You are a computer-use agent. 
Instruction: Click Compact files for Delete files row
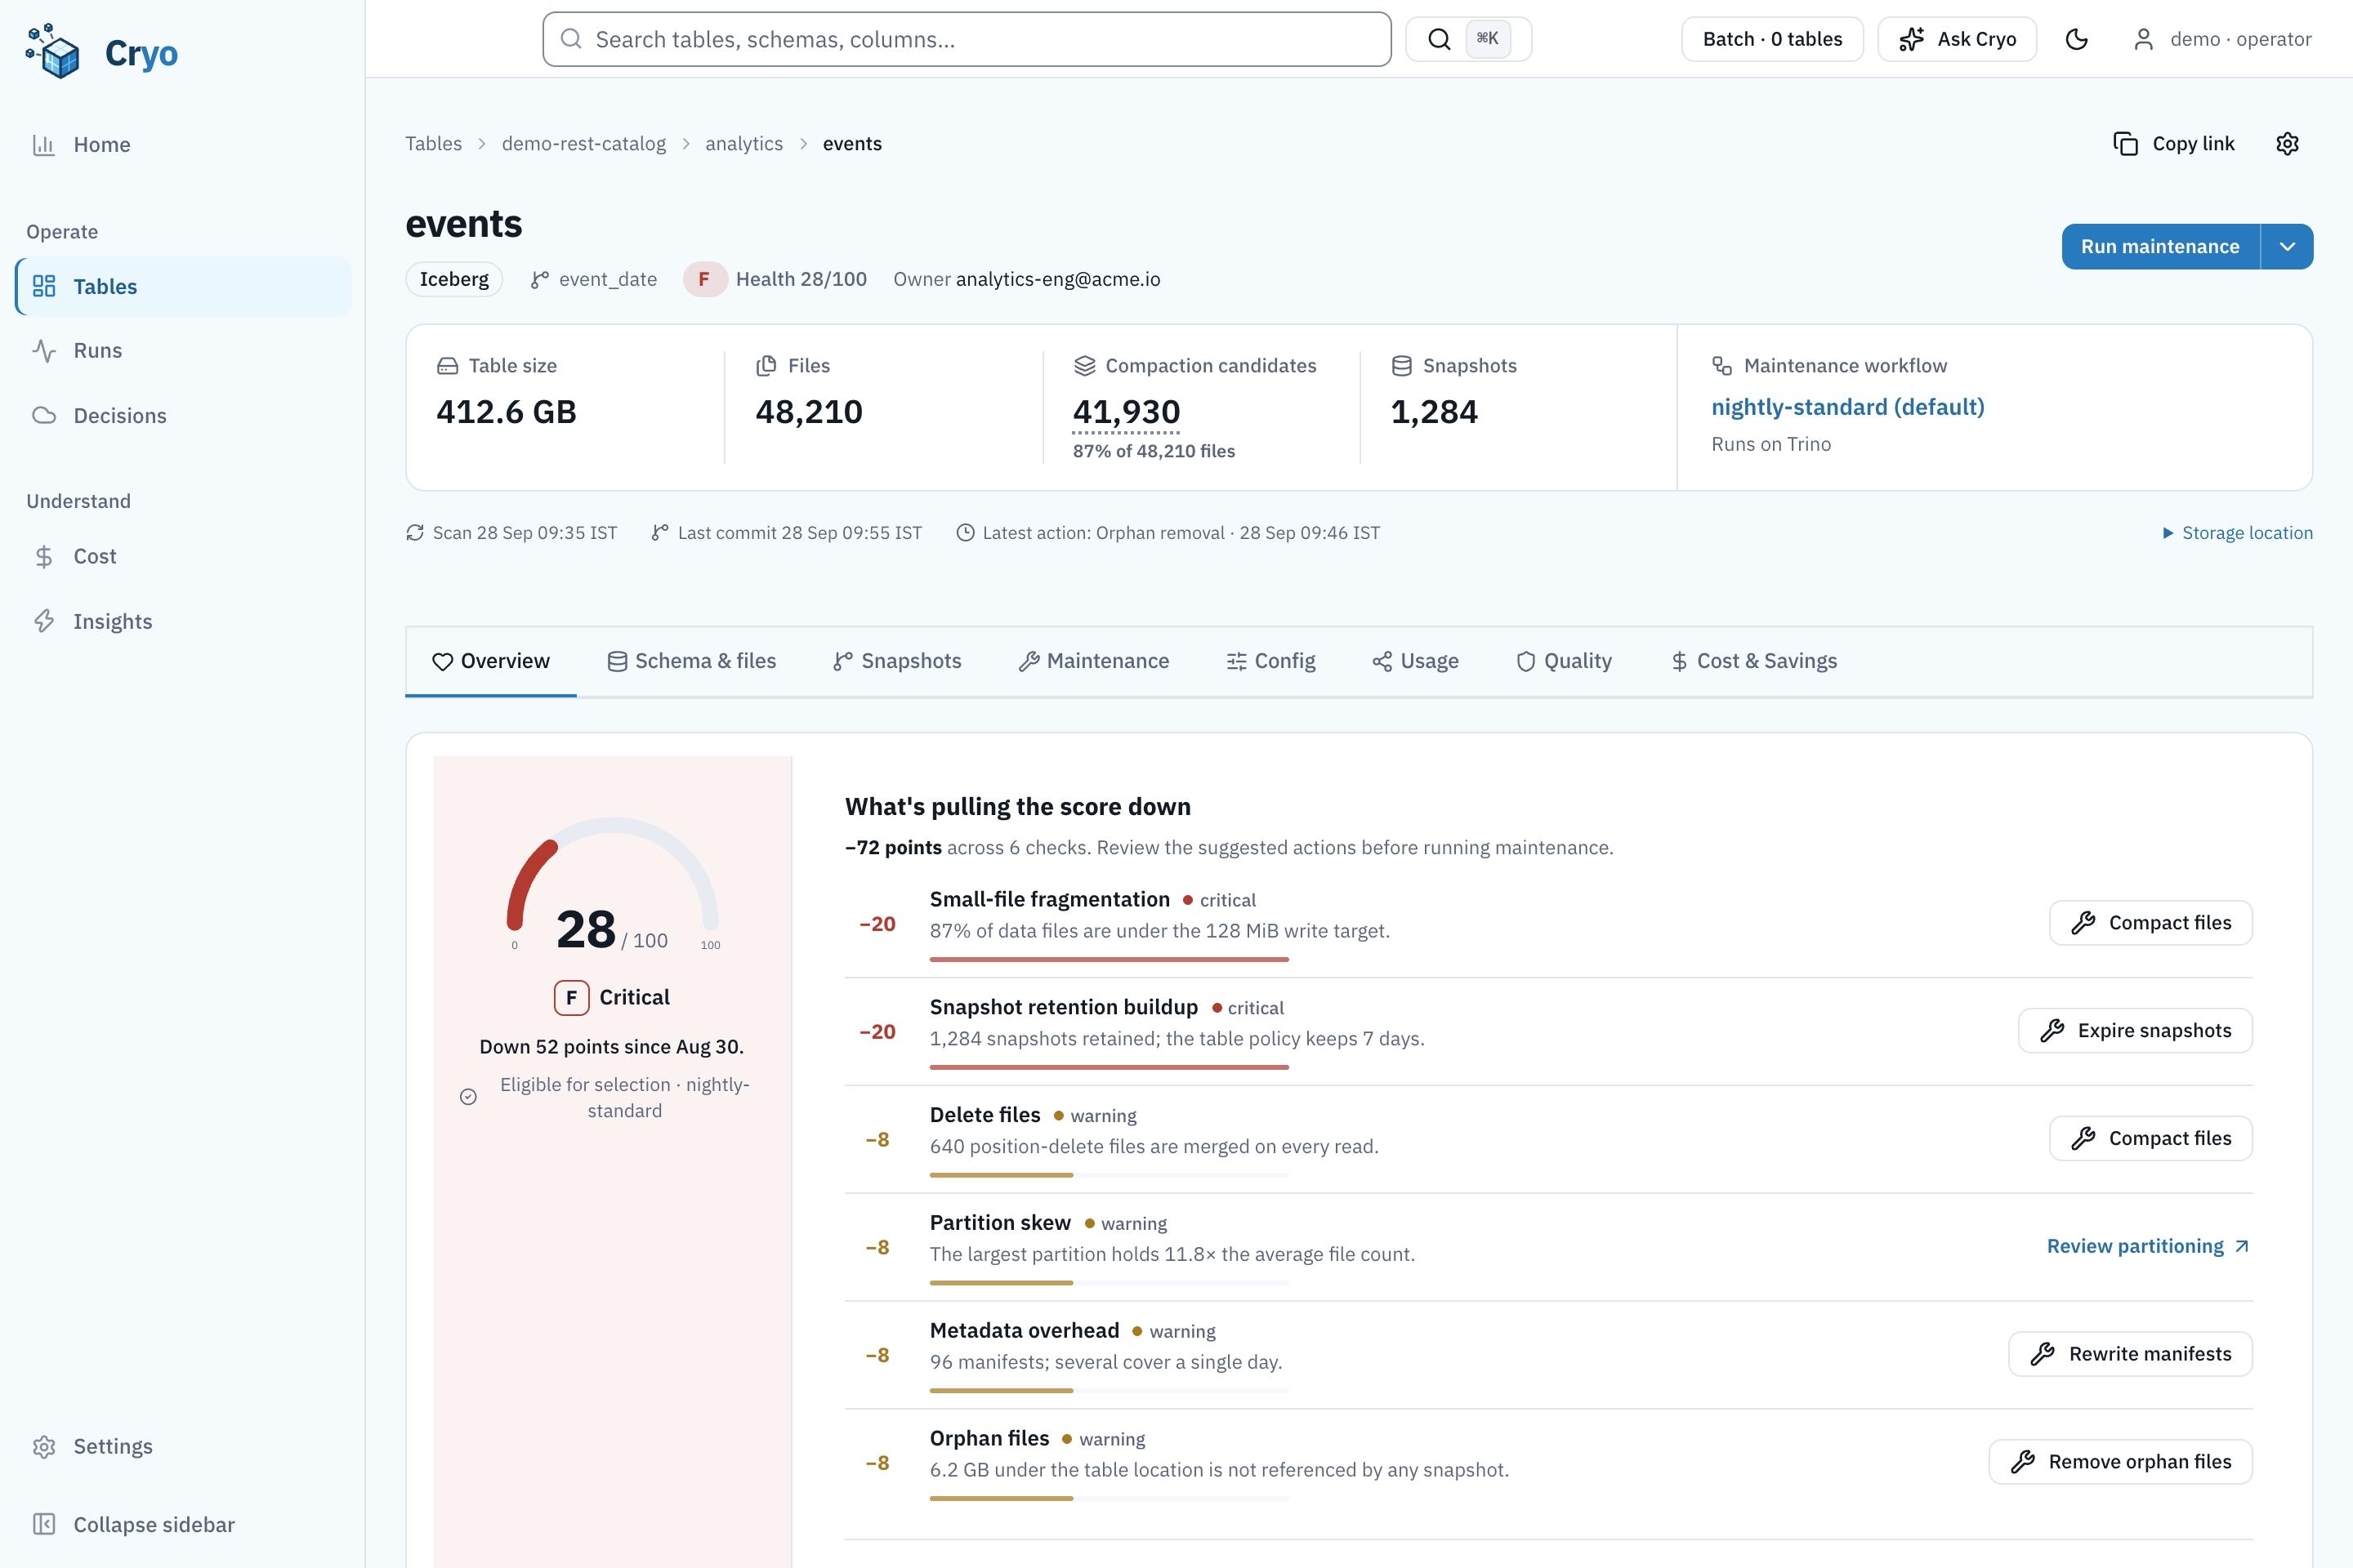pos(2151,1138)
